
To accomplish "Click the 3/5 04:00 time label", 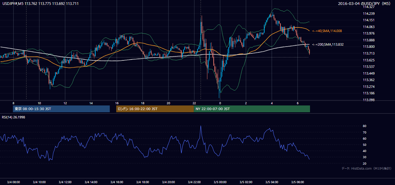I will (x=272, y=182).
